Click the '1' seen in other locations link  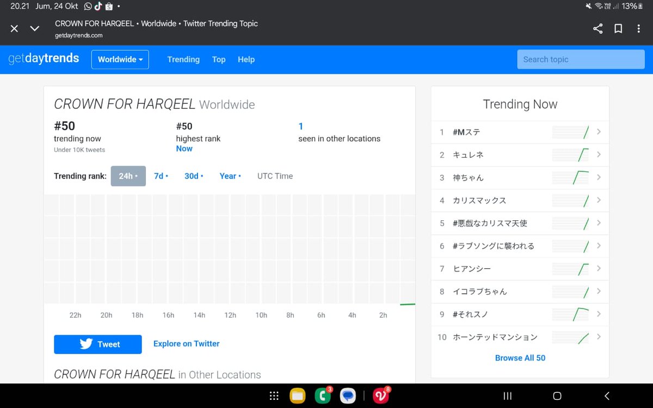(x=301, y=126)
